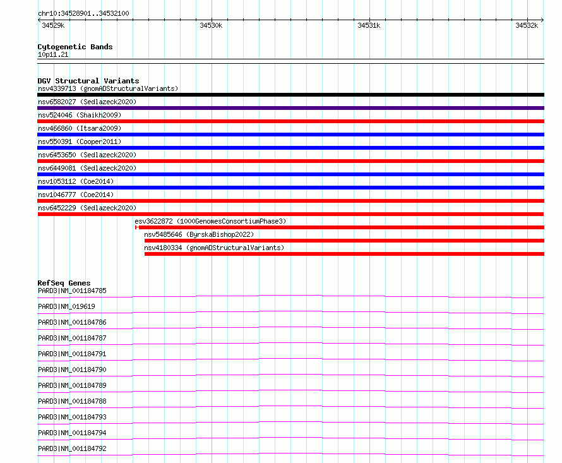Click label nsv524046 (Shaikh2009)
Image resolution: width=562 pixels, height=463 pixels.
[x=80, y=115]
